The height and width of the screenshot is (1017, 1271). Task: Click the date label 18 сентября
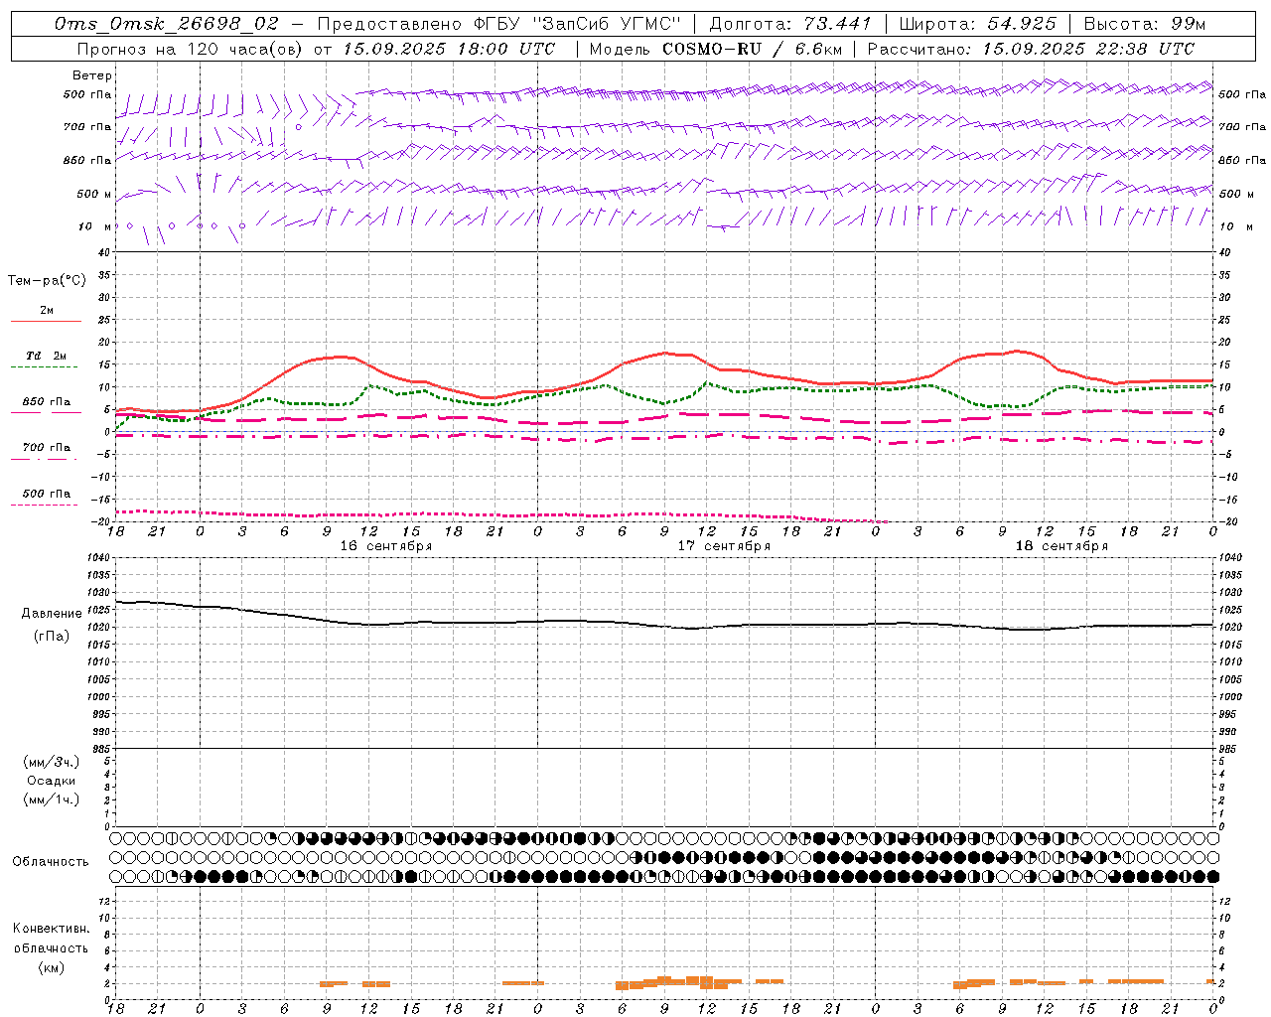[x=1061, y=546]
